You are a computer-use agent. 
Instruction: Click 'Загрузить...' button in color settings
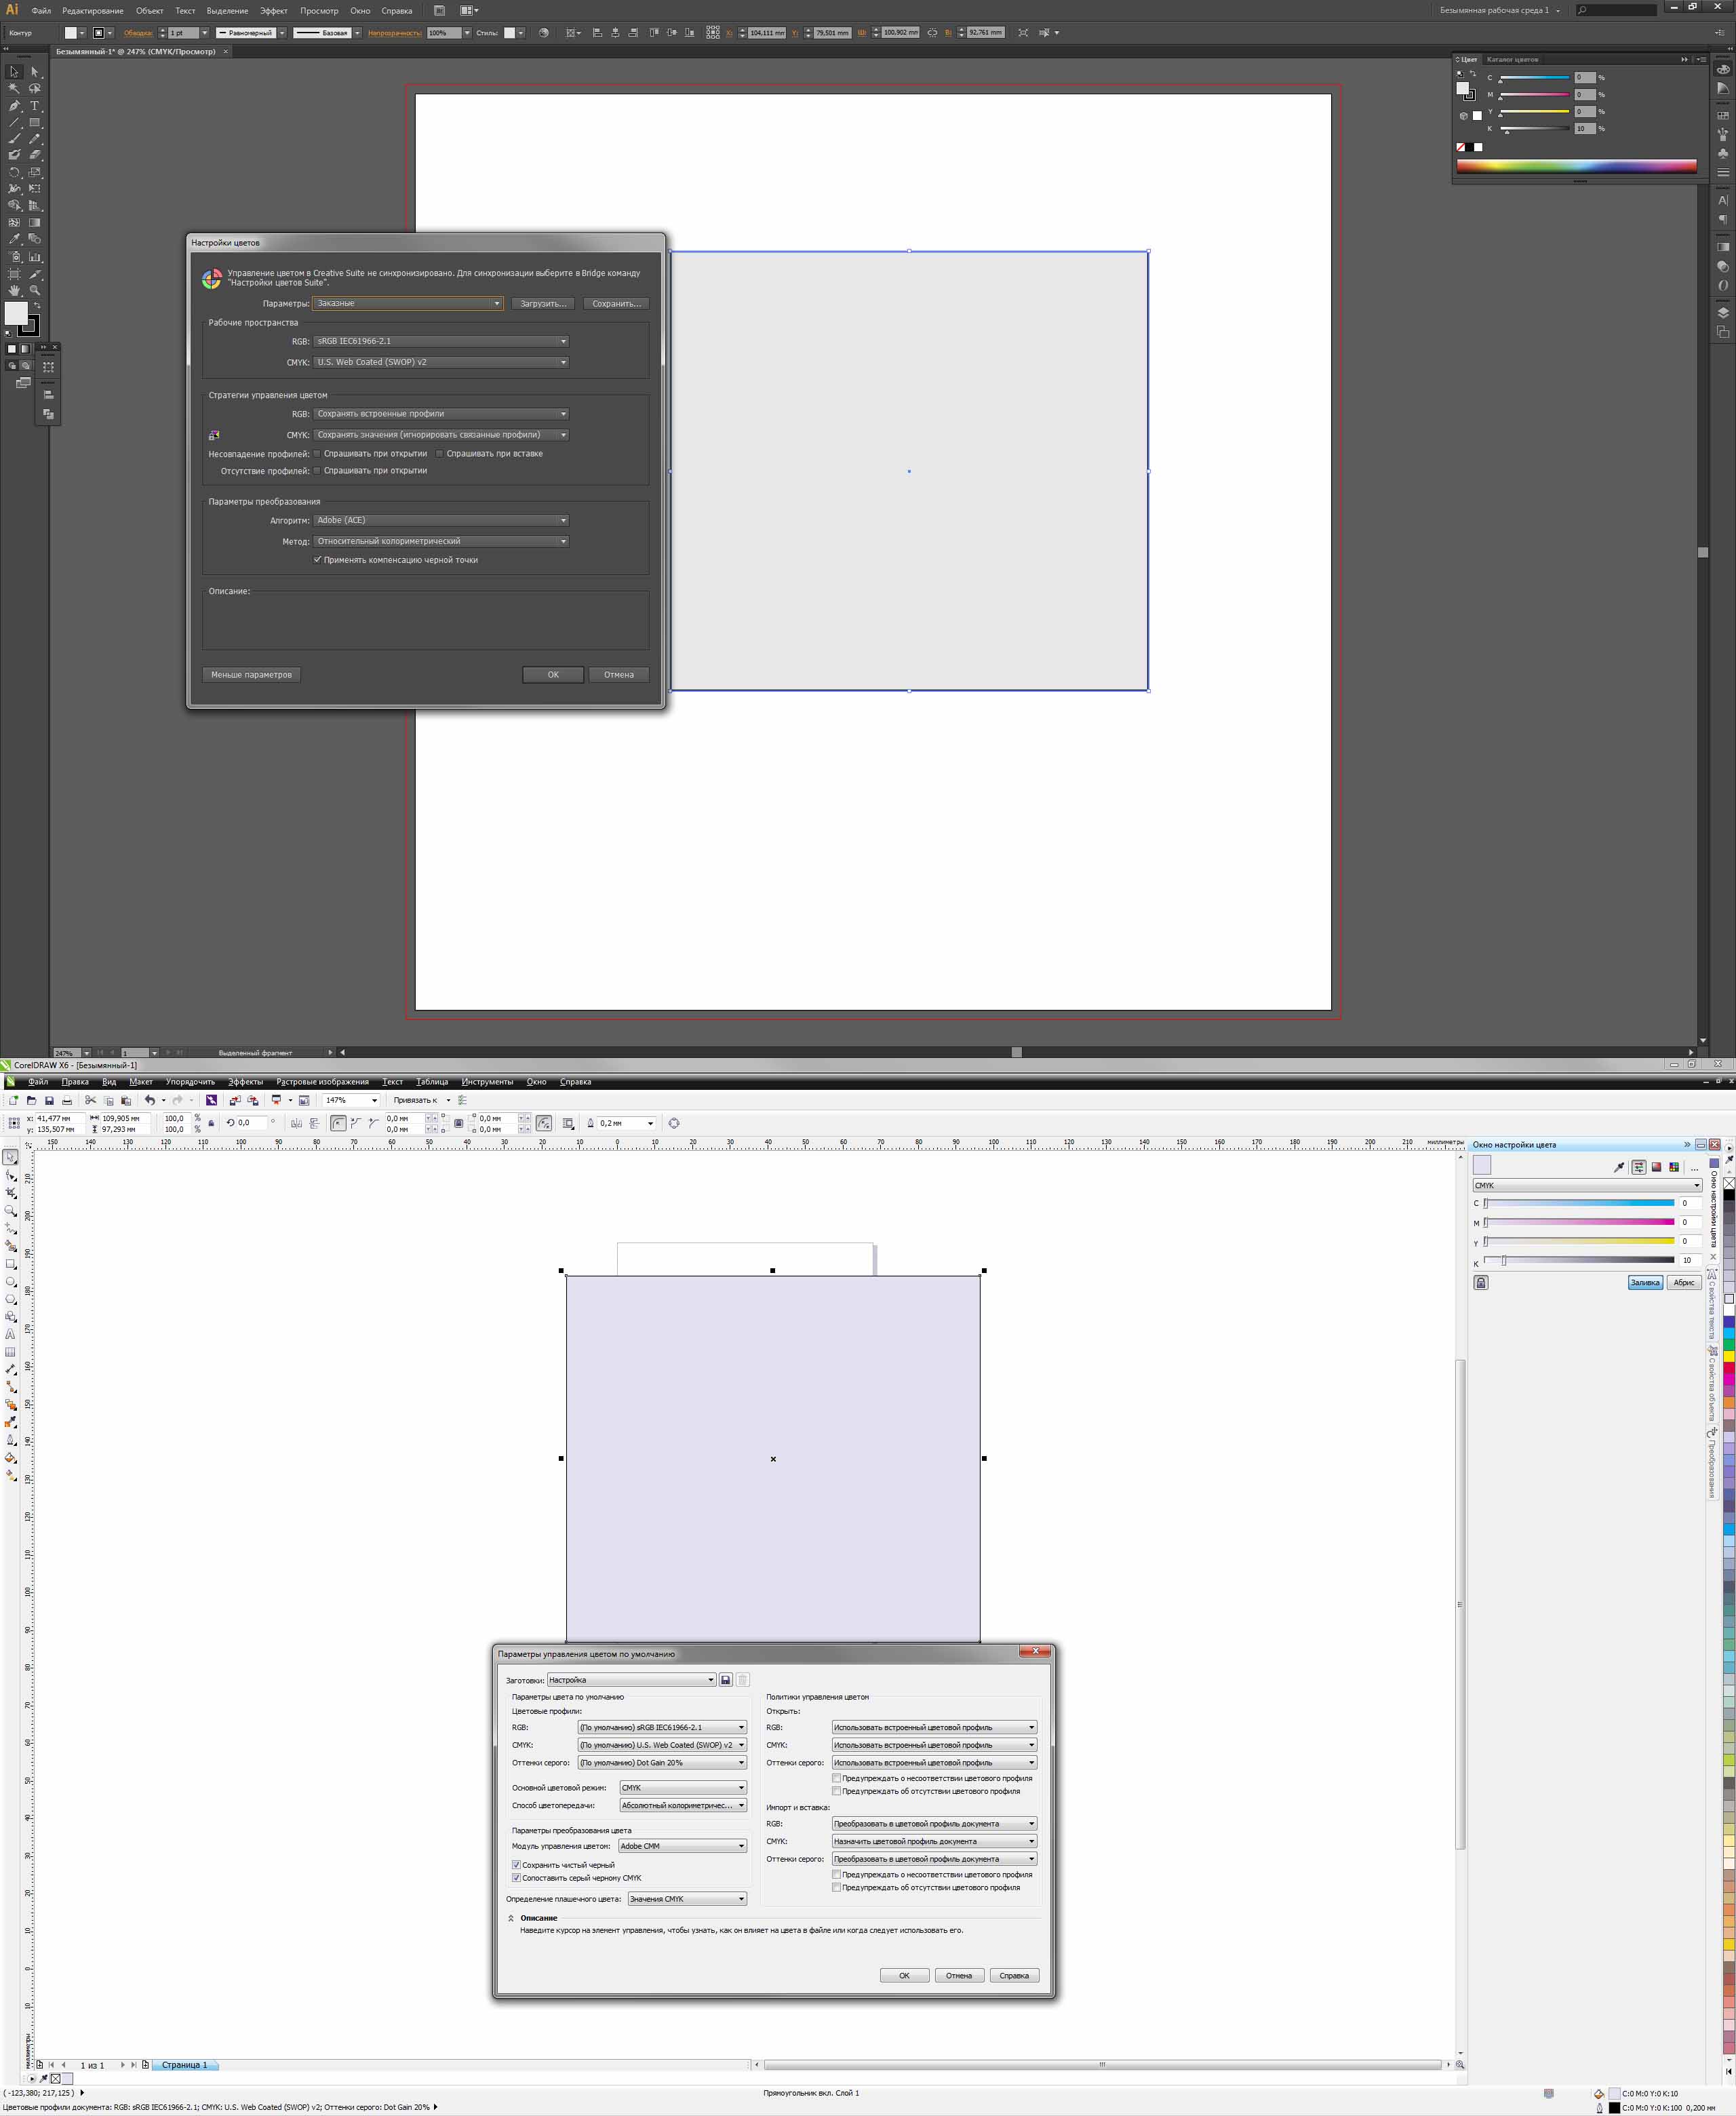point(543,304)
